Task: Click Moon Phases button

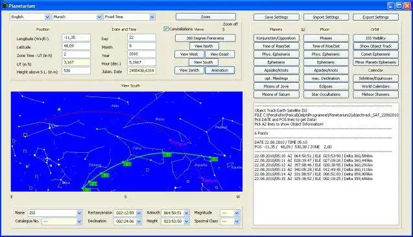Action: pos(326,38)
